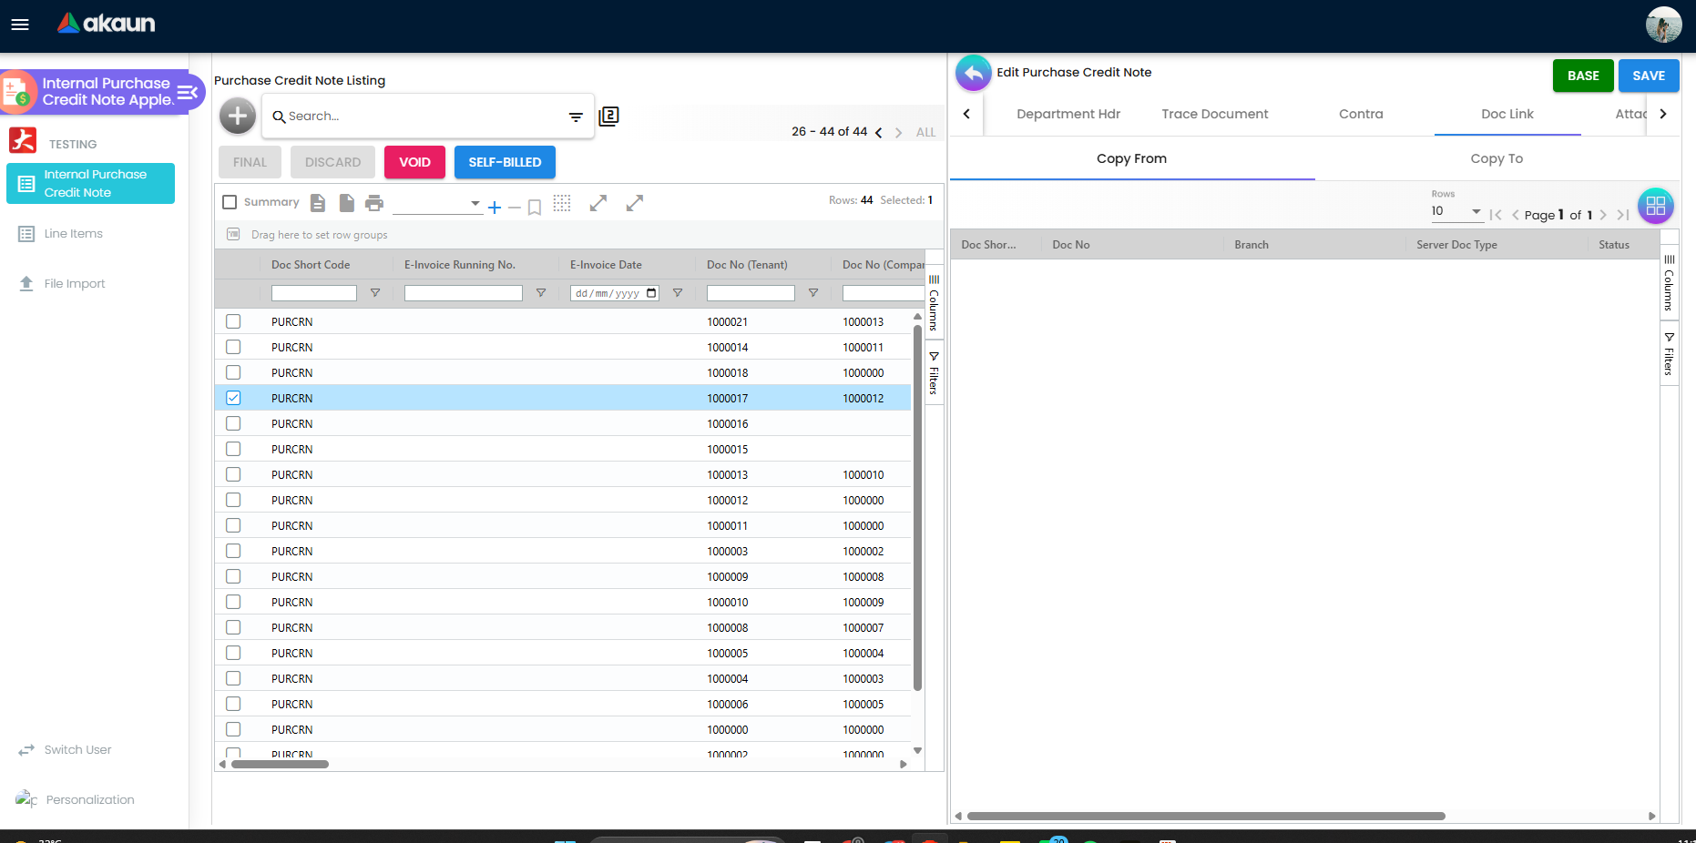
Task: Select the Copy From sub-tab
Action: pos(1131,158)
